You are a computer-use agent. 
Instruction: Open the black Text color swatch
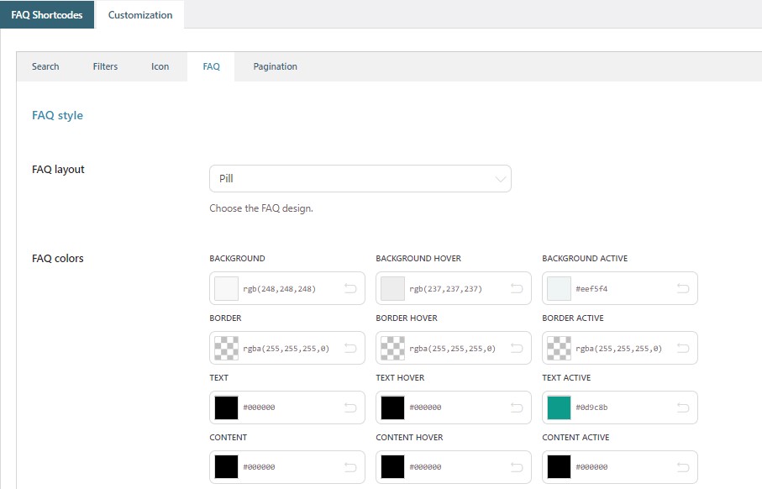[226, 407]
